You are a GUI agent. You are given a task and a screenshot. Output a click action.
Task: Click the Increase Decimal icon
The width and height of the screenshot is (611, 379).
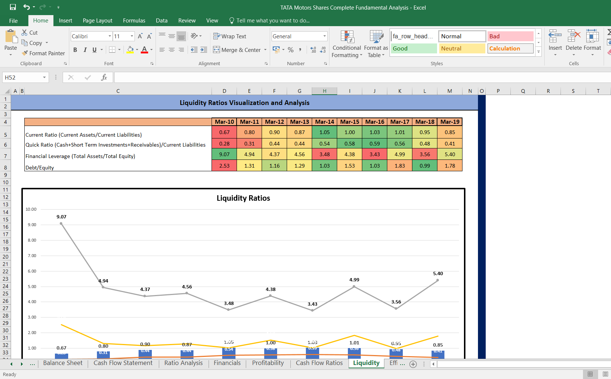pos(313,49)
